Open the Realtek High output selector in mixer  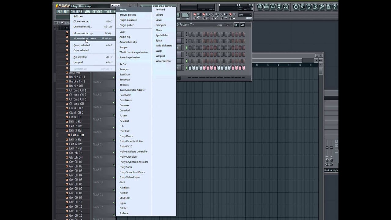click(331, 170)
